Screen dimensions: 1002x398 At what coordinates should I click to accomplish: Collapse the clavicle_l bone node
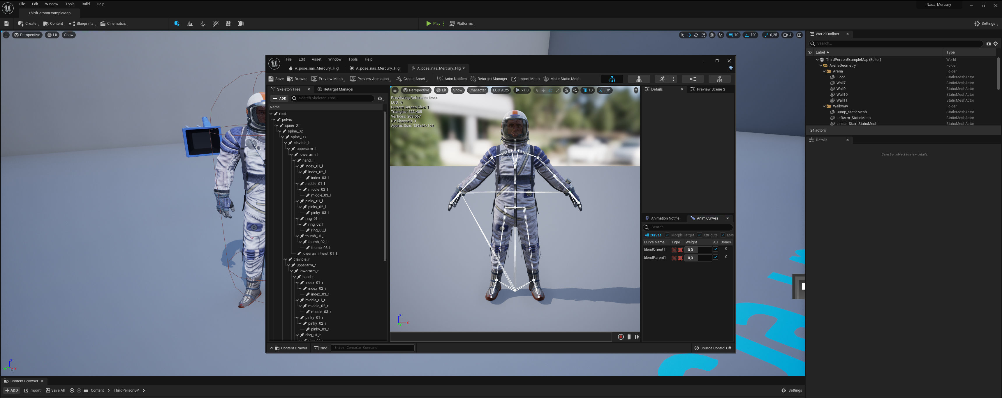coord(286,143)
